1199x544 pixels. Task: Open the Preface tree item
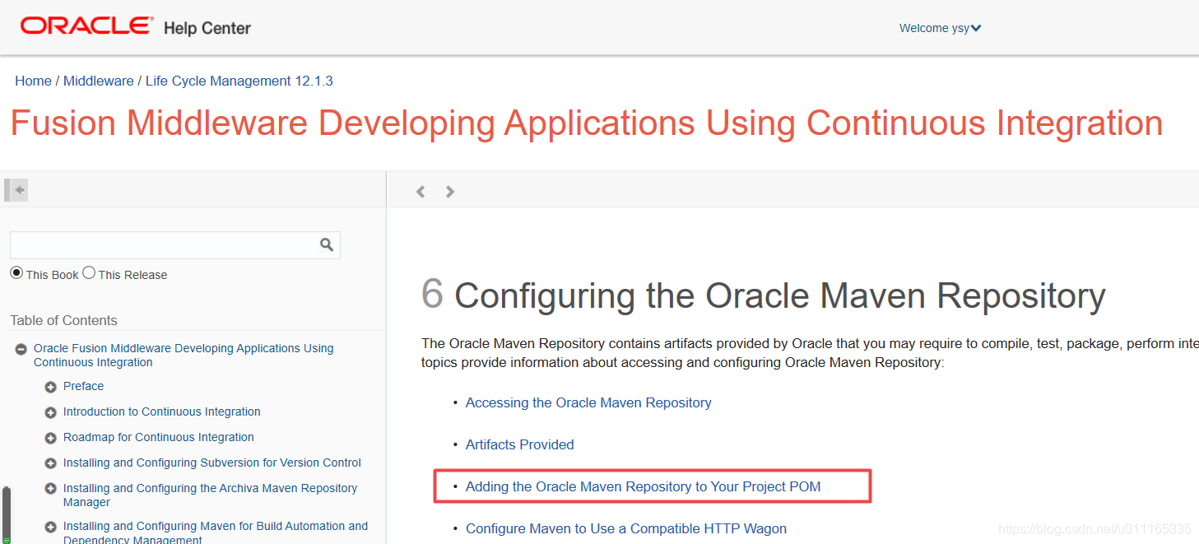(83, 386)
